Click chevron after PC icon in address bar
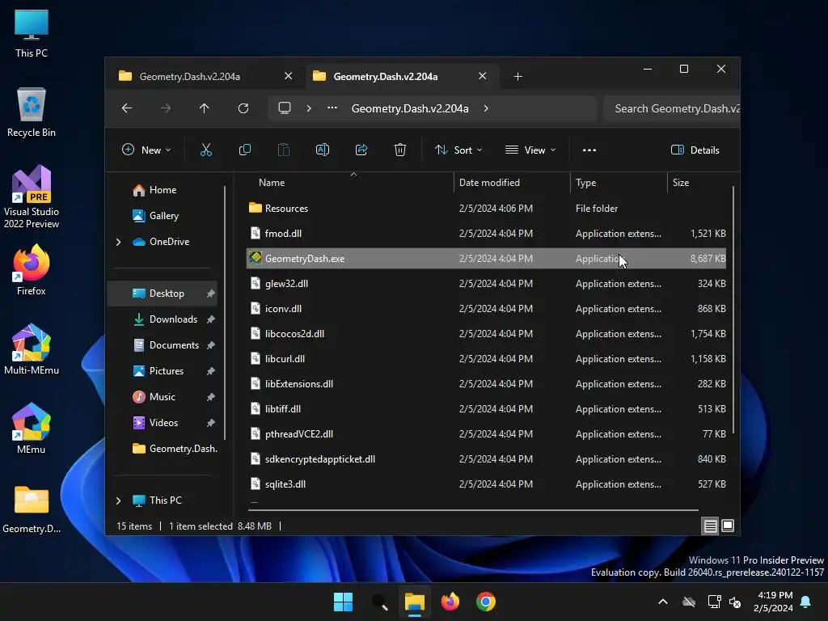Screen dimensions: 828x621 (309, 108)
